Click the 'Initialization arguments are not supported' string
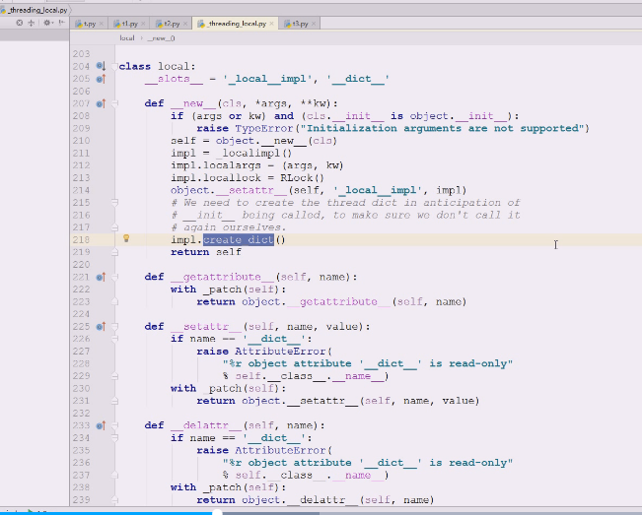This screenshot has height=515, width=642. tap(444, 128)
